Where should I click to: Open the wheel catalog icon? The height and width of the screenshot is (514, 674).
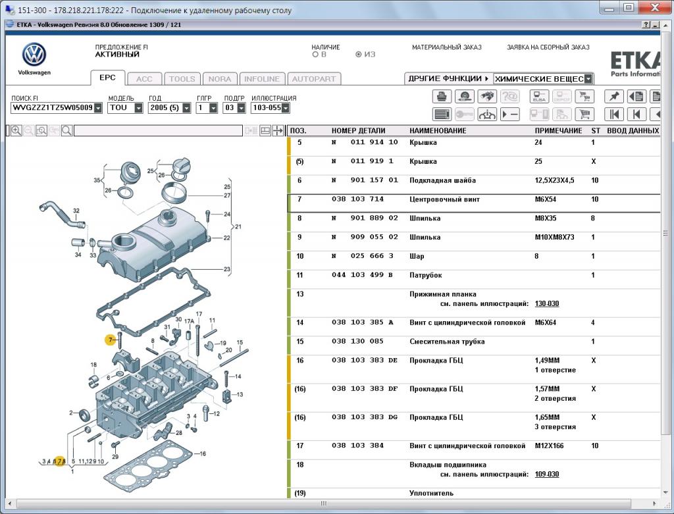click(464, 97)
